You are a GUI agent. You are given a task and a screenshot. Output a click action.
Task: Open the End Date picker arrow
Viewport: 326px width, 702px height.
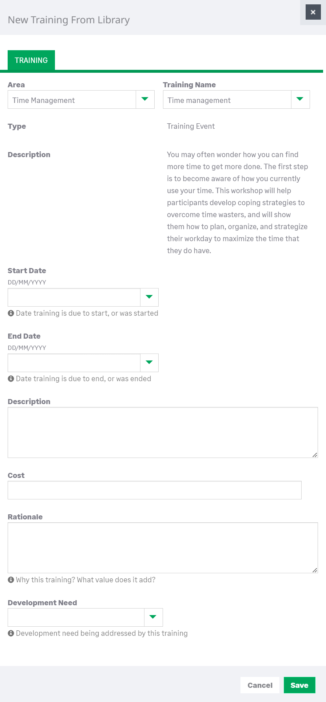[149, 363]
